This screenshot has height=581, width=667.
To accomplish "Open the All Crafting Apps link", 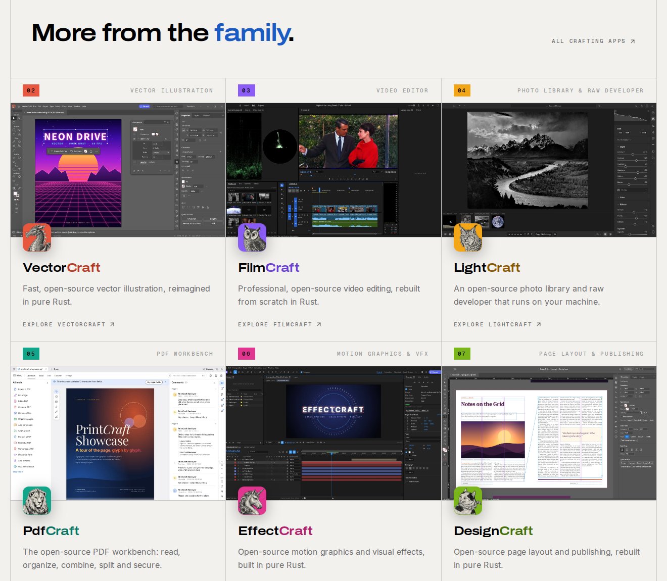I will pyautogui.click(x=593, y=41).
